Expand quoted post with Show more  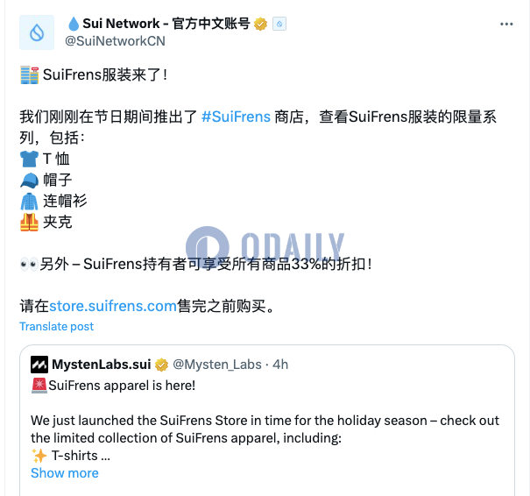[65, 473]
